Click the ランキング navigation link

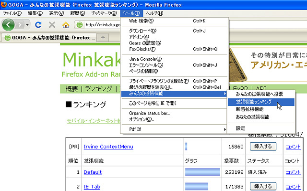[98, 89]
